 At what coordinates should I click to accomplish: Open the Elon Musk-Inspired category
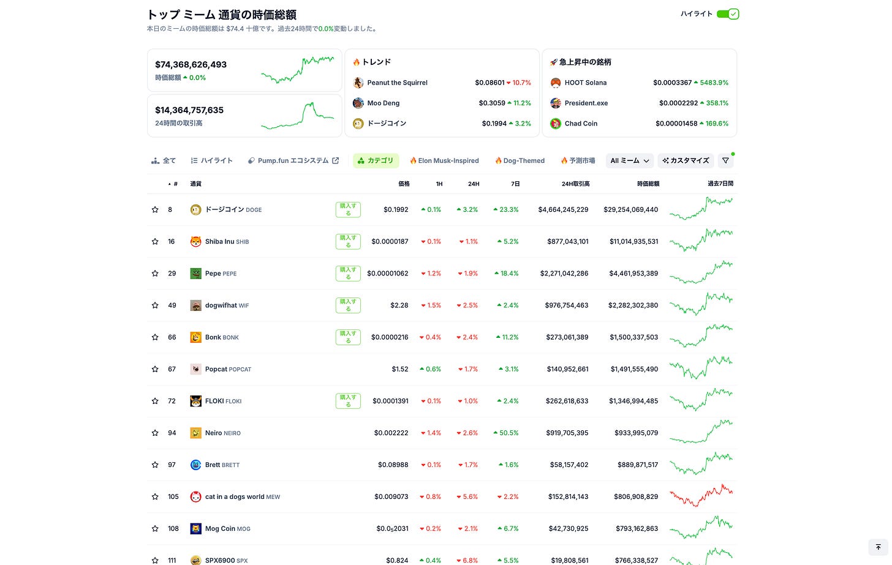(x=444, y=160)
